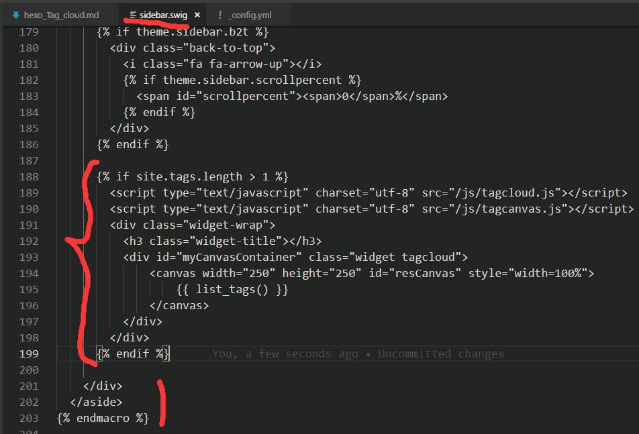Click the endmacro statement line

pyautogui.click(x=103, y=418)
